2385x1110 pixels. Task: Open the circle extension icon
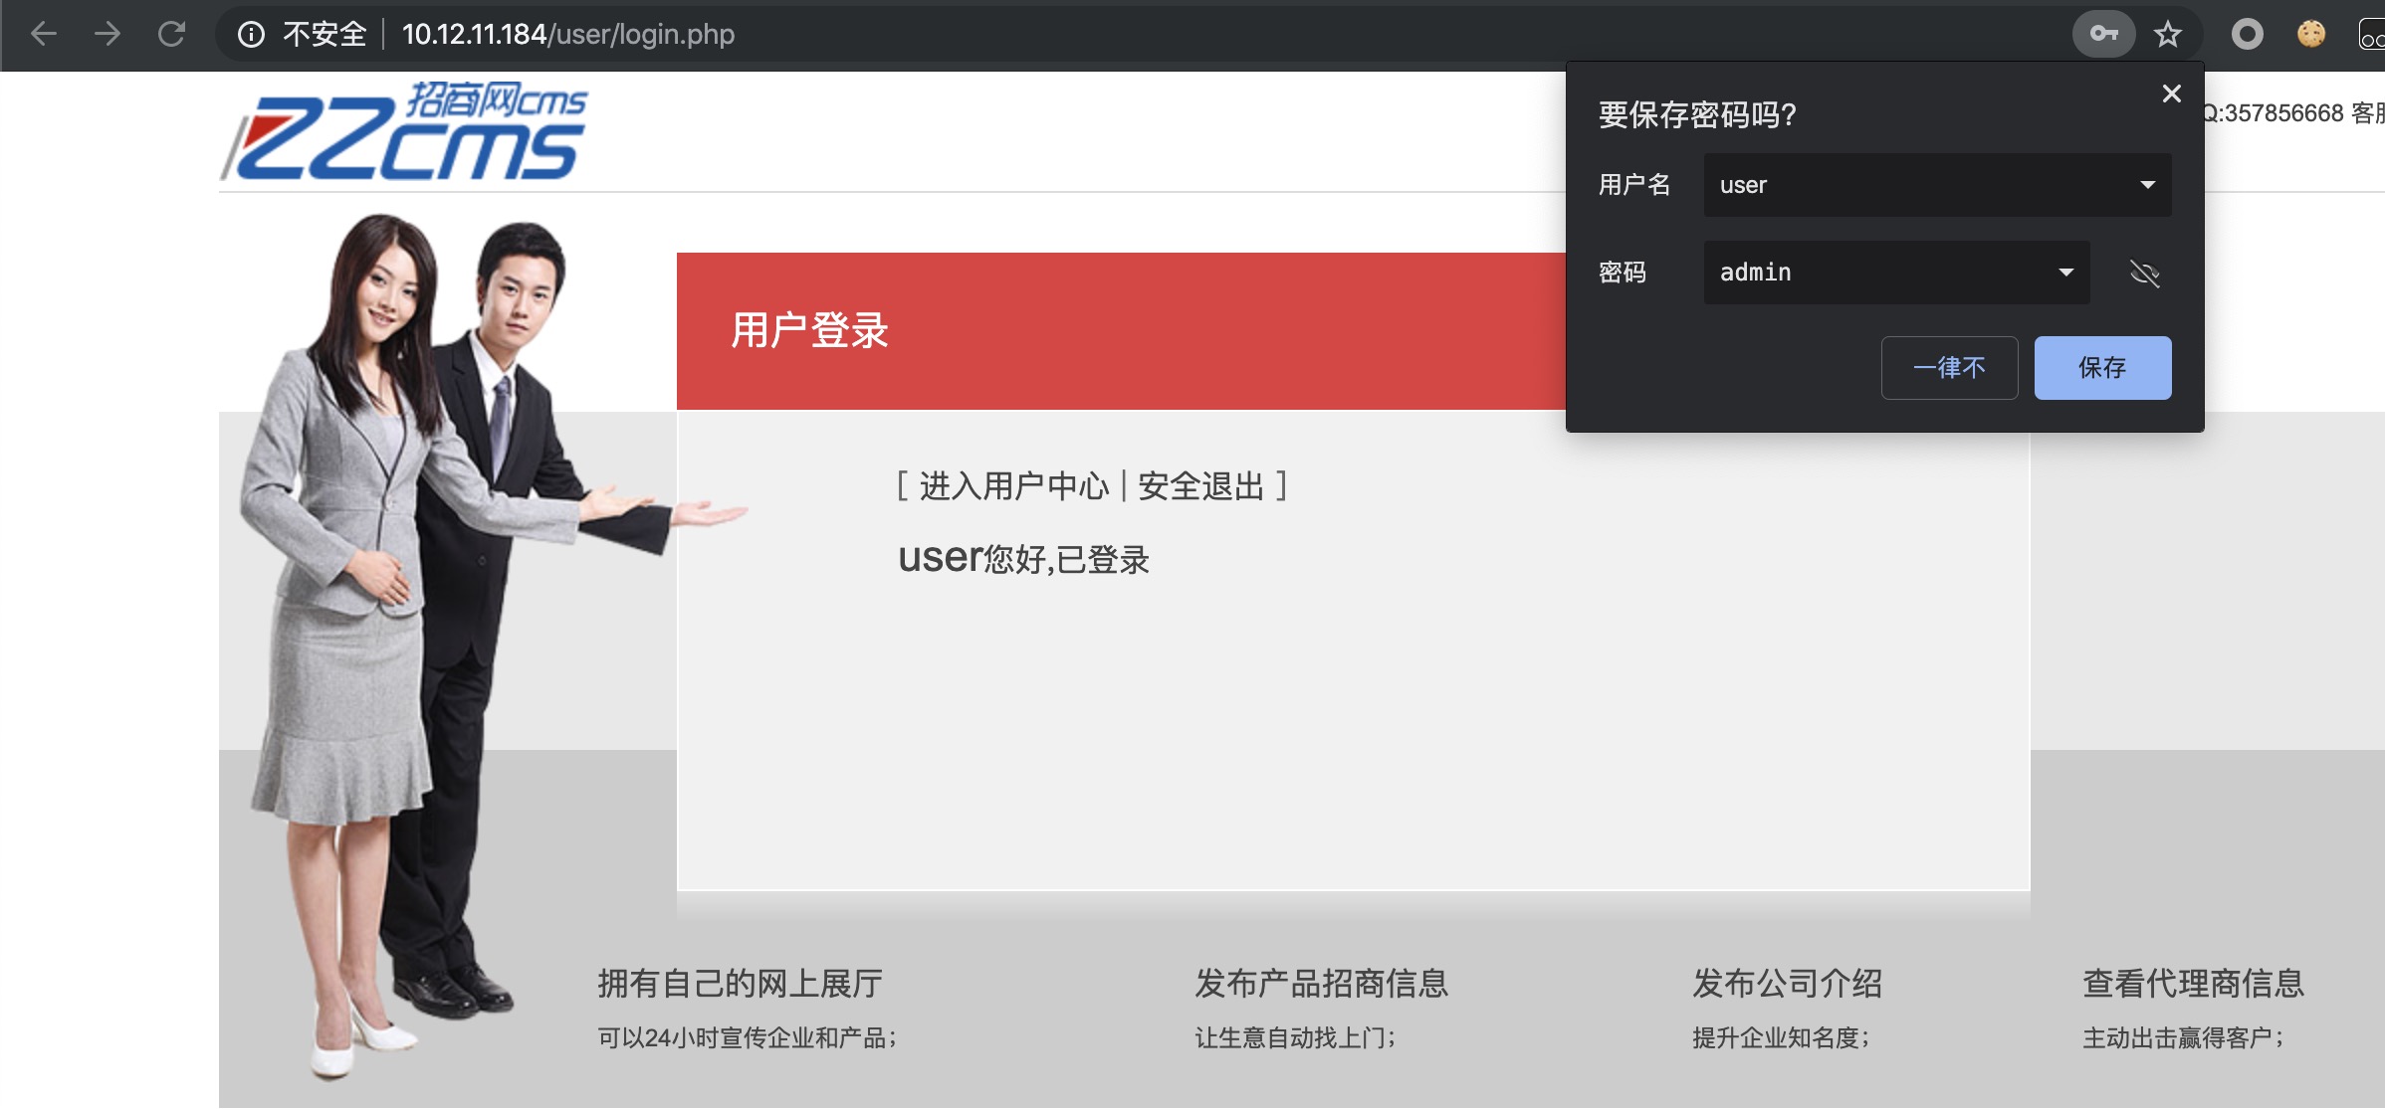coord(2247,35)
